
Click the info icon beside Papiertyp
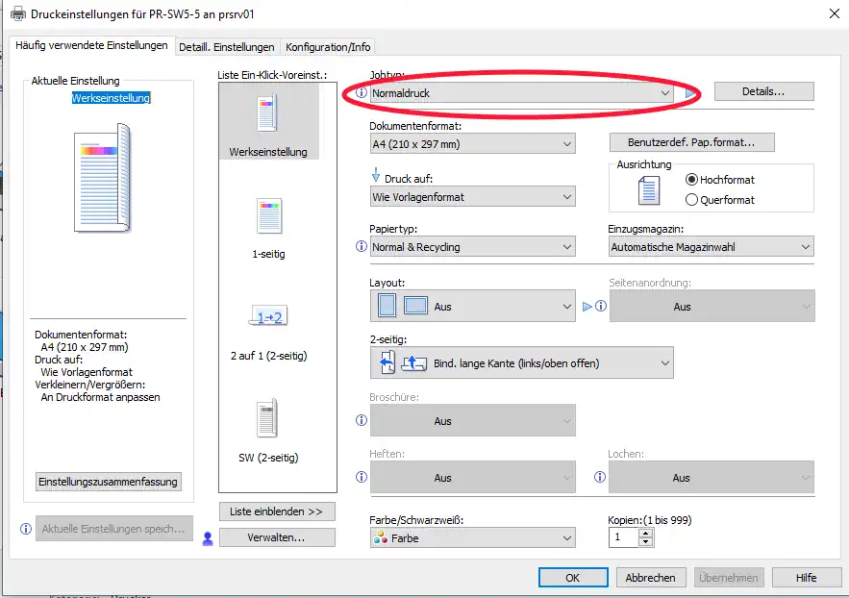click(x=362, y=247)
